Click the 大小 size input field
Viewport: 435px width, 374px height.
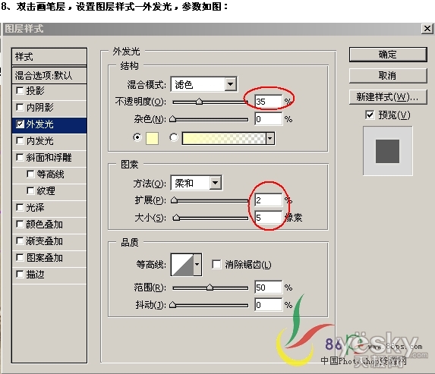click(268, 218)
